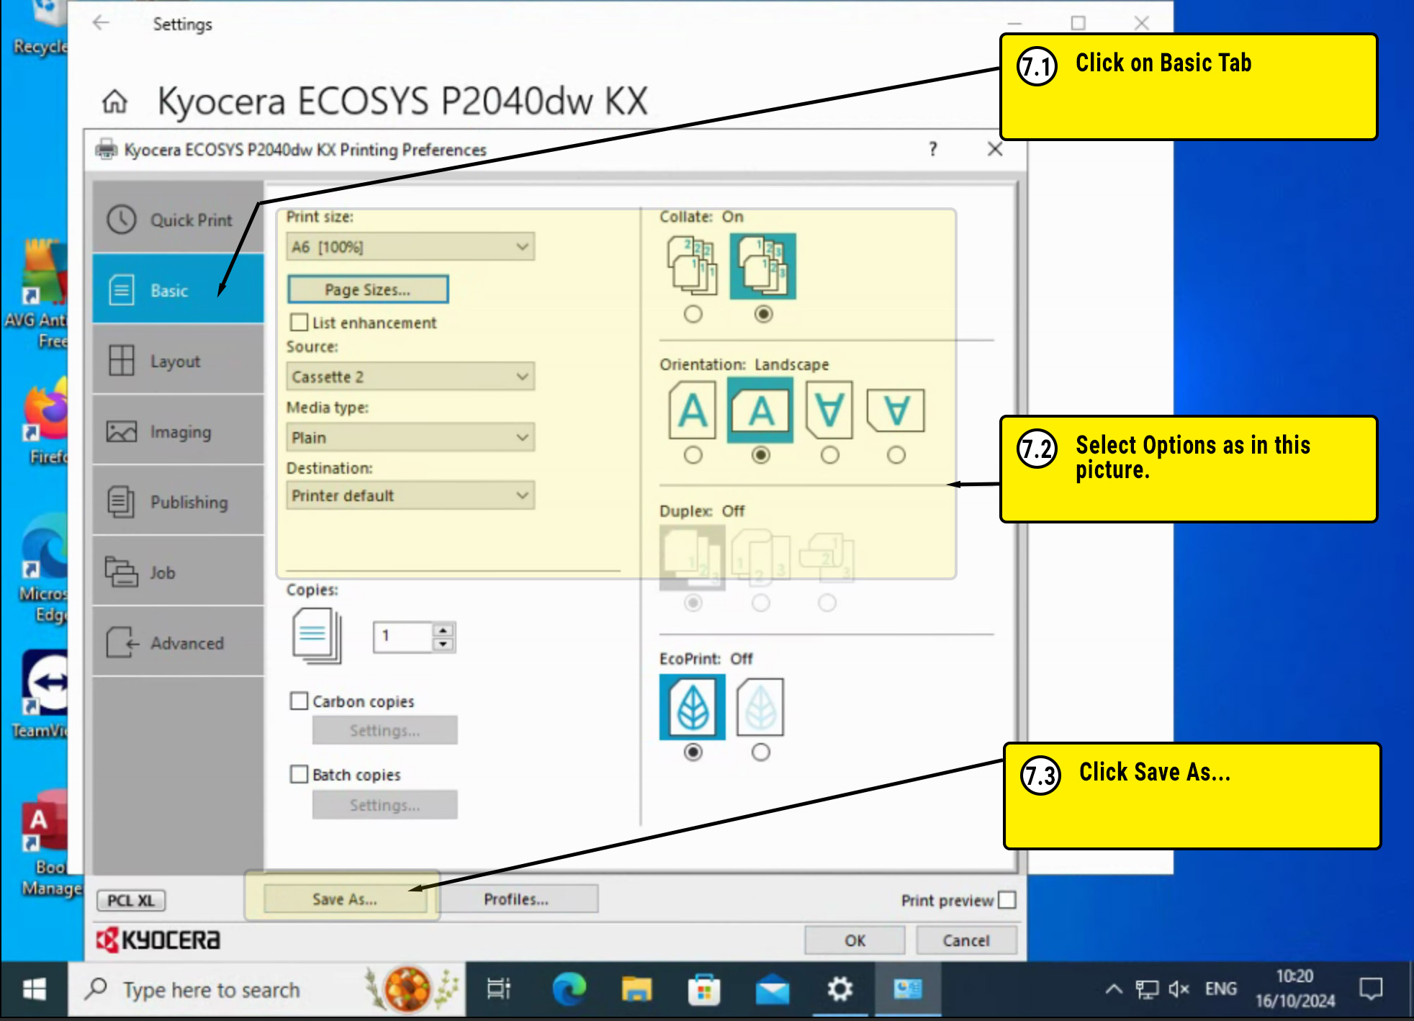Open the Destination Printer default dropdown
Screen dimensions: 1414x1021
click(410, 495)
